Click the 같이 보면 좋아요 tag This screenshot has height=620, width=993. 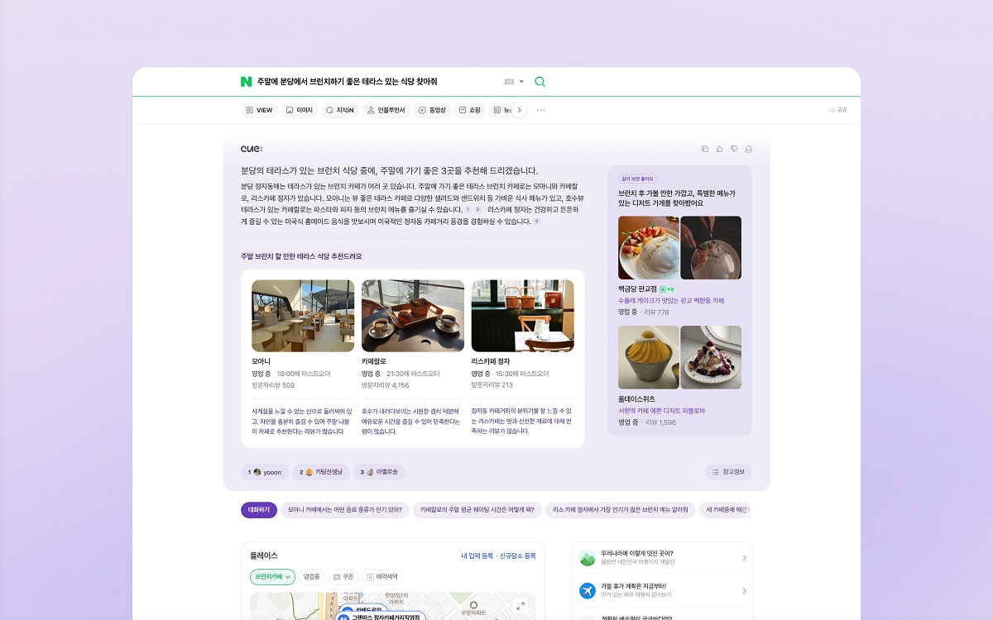pos(636,179)
